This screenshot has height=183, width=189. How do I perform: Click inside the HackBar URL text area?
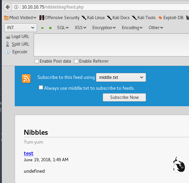tap(111, 45)
